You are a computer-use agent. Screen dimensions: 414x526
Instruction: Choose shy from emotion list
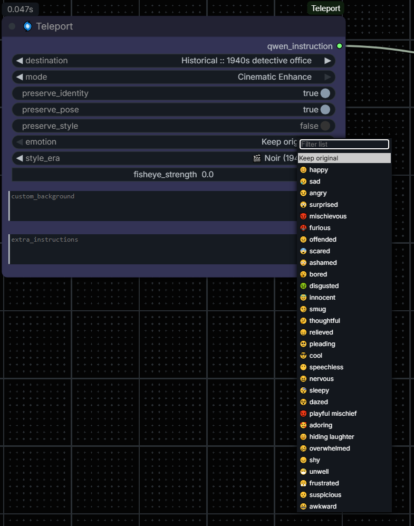[x=344, y=460]
